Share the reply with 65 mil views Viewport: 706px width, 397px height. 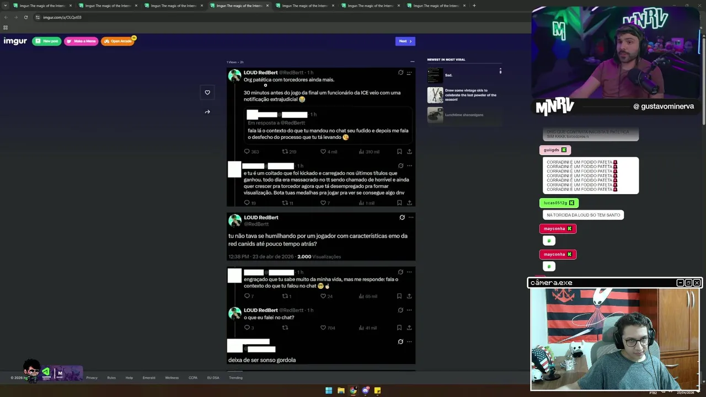[409, 296]
